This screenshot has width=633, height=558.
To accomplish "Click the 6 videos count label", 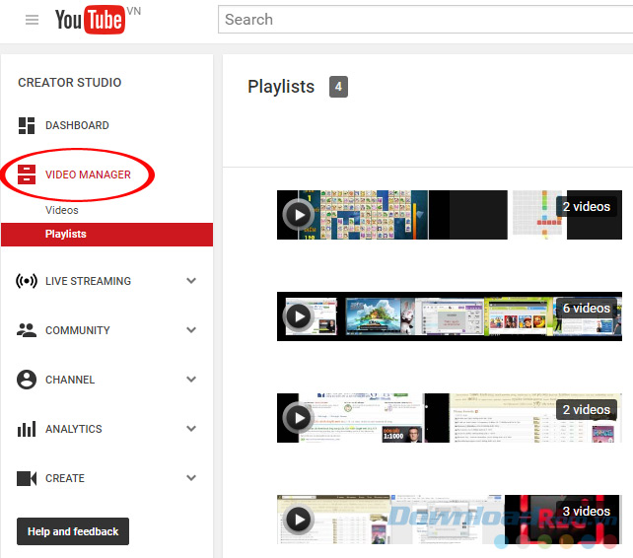I will [x=587, y=308].
